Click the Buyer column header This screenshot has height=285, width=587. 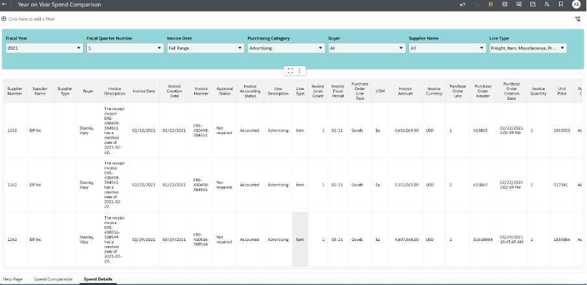point(88,91)
